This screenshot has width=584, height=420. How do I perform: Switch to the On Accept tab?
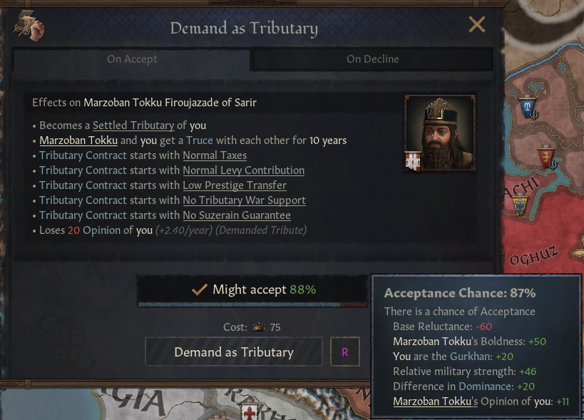[x=132, y=59]
